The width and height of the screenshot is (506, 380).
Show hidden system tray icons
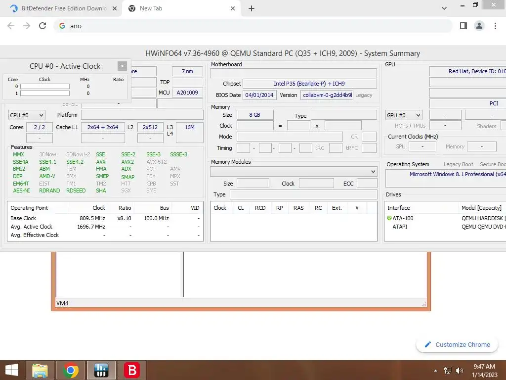[x=435, y=371]
